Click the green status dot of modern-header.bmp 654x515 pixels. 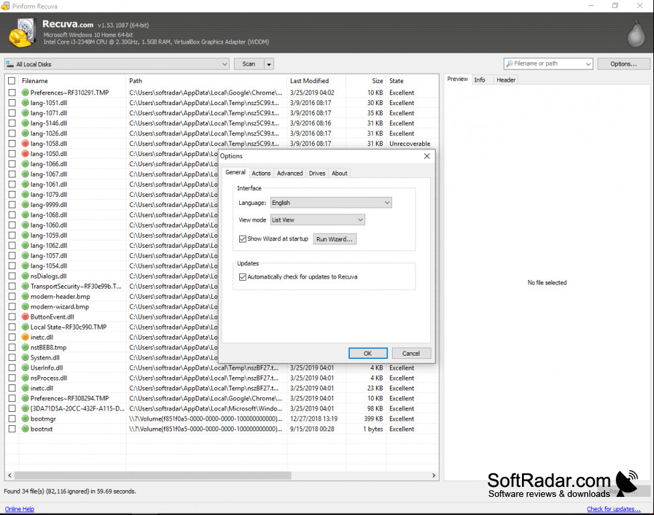click(25, 297)
